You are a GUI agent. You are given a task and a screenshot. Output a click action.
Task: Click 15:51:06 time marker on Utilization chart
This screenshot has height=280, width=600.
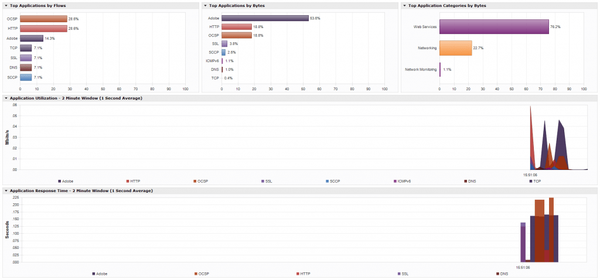click(x=530, y=174)
